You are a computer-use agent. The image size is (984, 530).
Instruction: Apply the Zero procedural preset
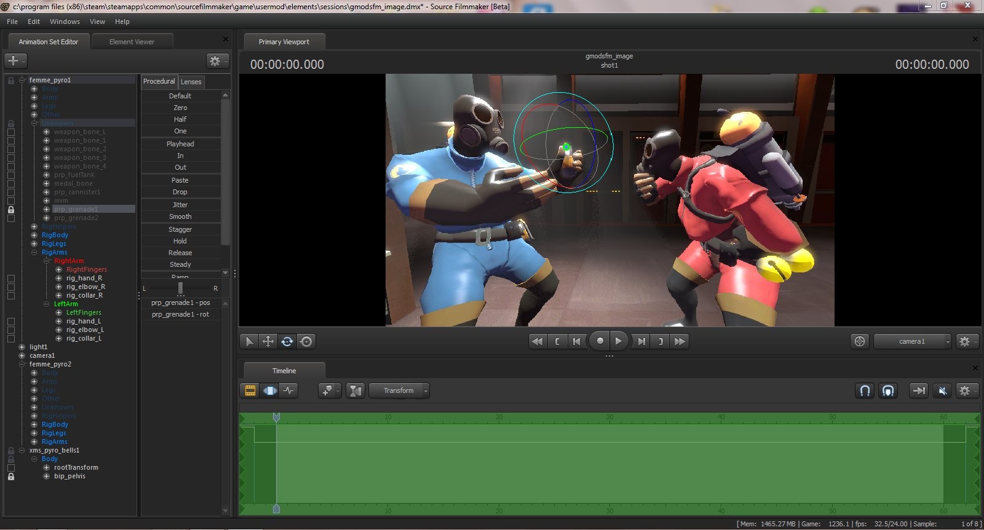pyautogui.click(x=180, y=108)
